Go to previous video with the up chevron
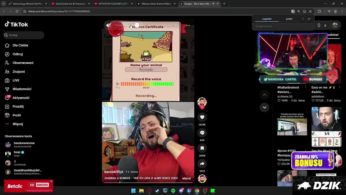The width and height of the screenshot is (346, 195). pos(265,95)
